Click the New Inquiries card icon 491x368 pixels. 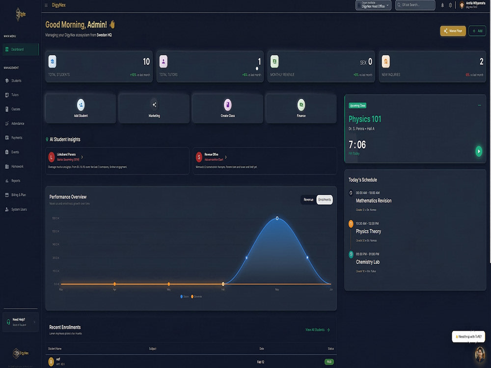click(386, 61)
